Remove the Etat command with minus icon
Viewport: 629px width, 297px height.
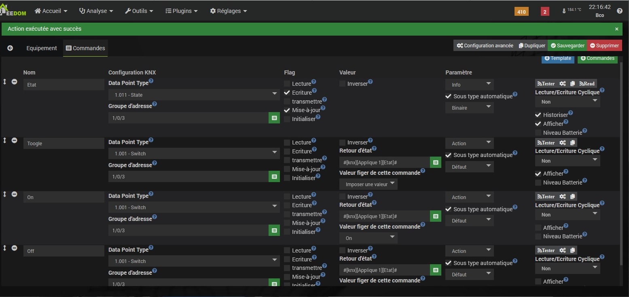point(14,82)
